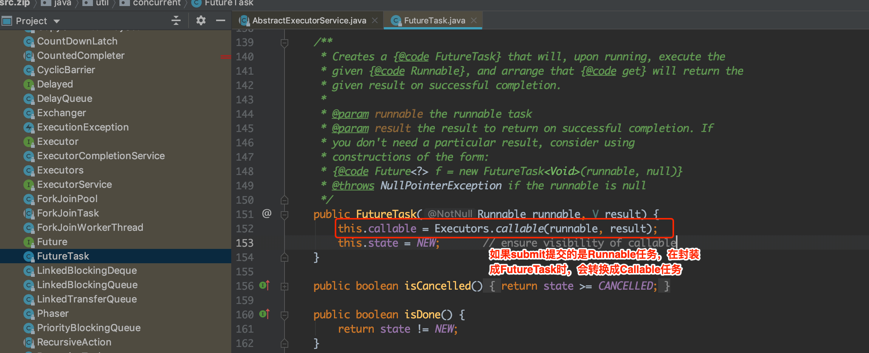Click fold end marker on line 162
869x353 pixels.
(285, 343)
